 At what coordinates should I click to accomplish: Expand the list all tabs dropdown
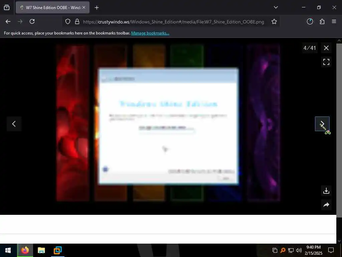(x=276, y=7)
